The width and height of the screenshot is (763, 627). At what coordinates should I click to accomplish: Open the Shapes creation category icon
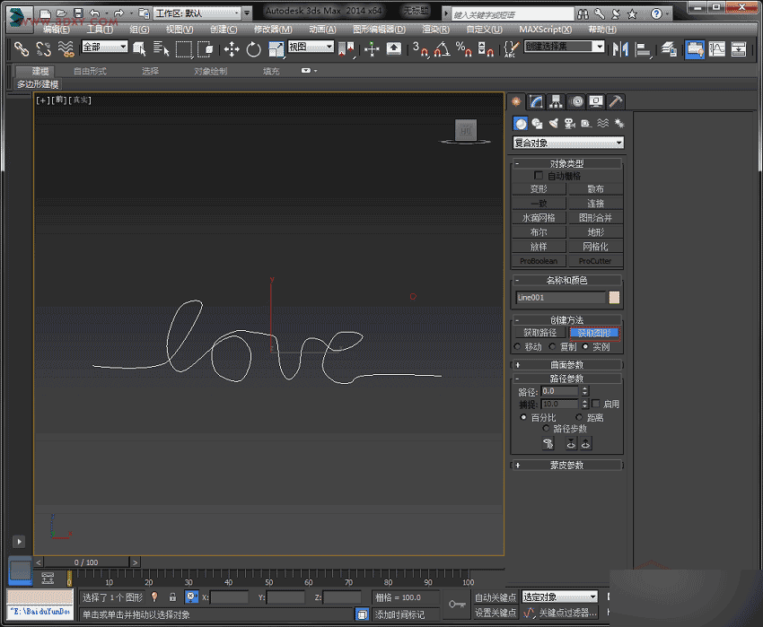[x=536, y=123]
